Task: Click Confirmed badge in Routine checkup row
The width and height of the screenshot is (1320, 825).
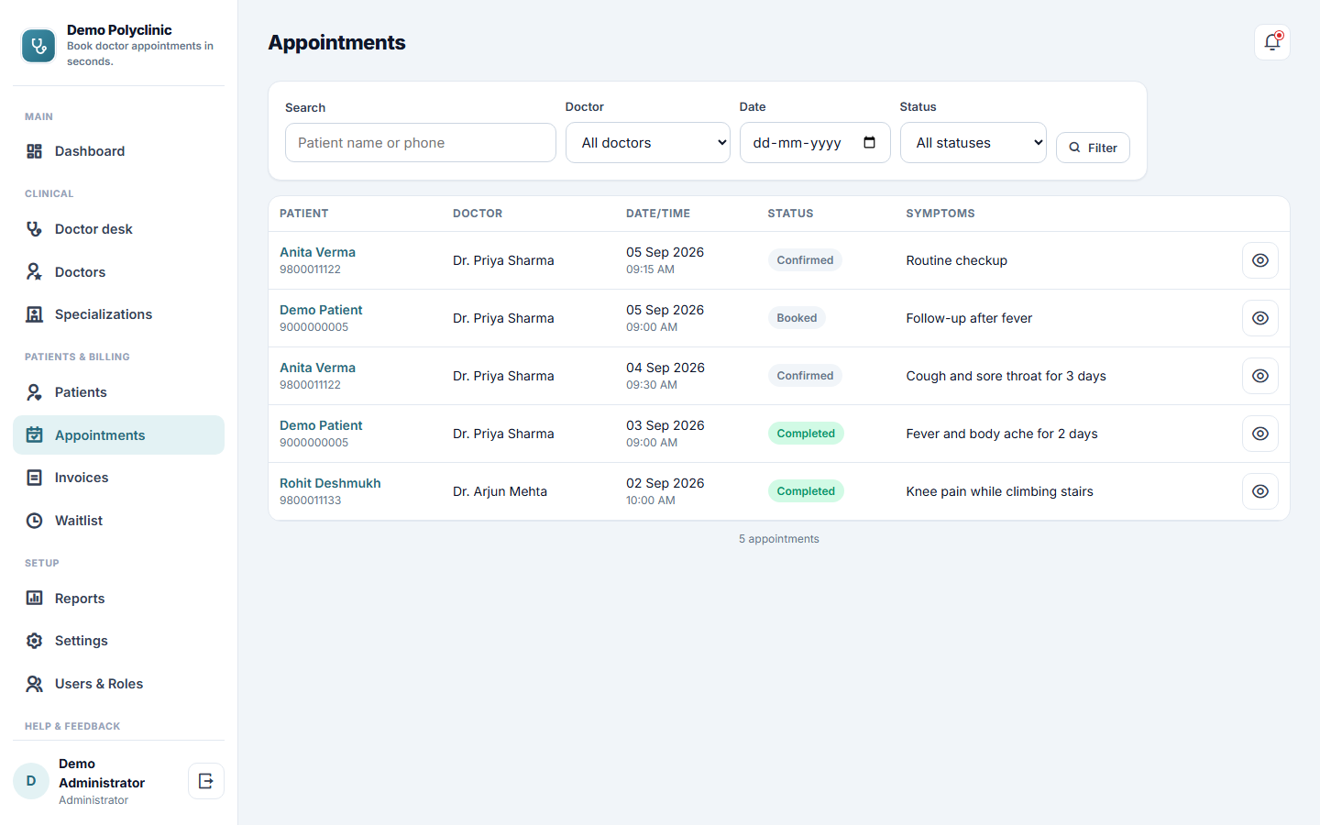Action: (x=805, y=260)
